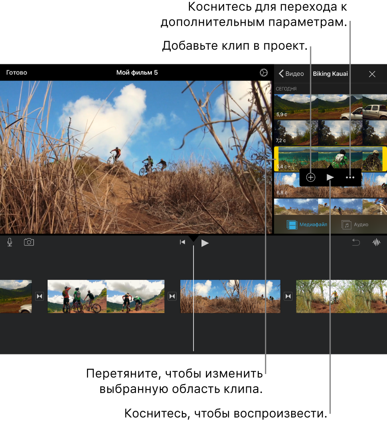Viewport: 387px width, 425px height.
Task: Undo last action arrow icon
Action: (x=356, y=242)
